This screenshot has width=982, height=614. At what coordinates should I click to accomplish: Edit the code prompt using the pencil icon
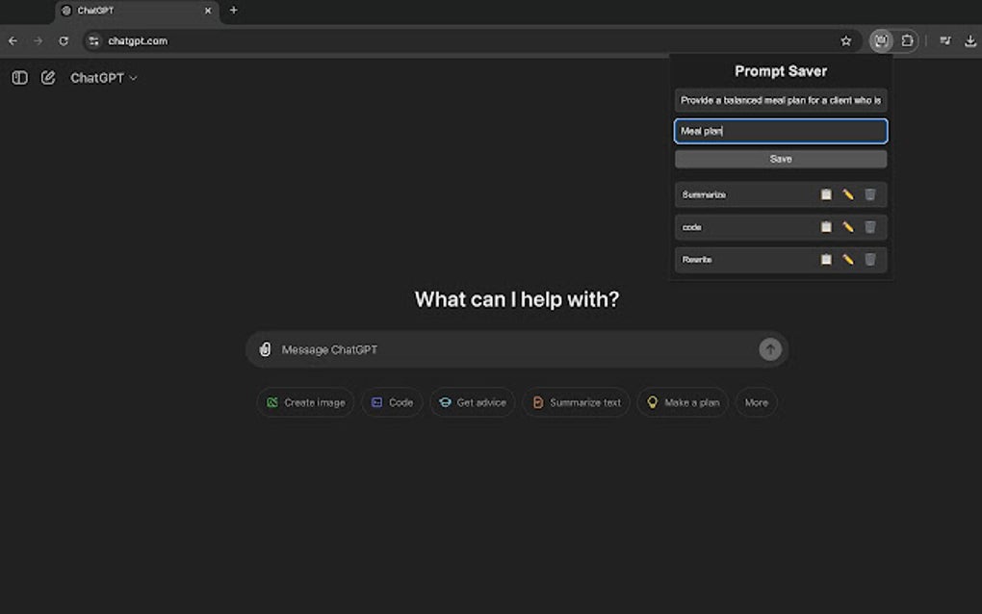pyautogui.click(x=847, y=227)
